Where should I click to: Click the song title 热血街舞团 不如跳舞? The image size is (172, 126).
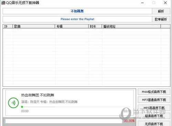point(37,95)
